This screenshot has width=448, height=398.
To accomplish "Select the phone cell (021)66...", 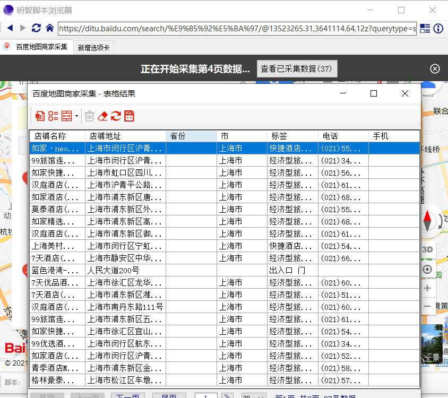I will coord(343,258).
